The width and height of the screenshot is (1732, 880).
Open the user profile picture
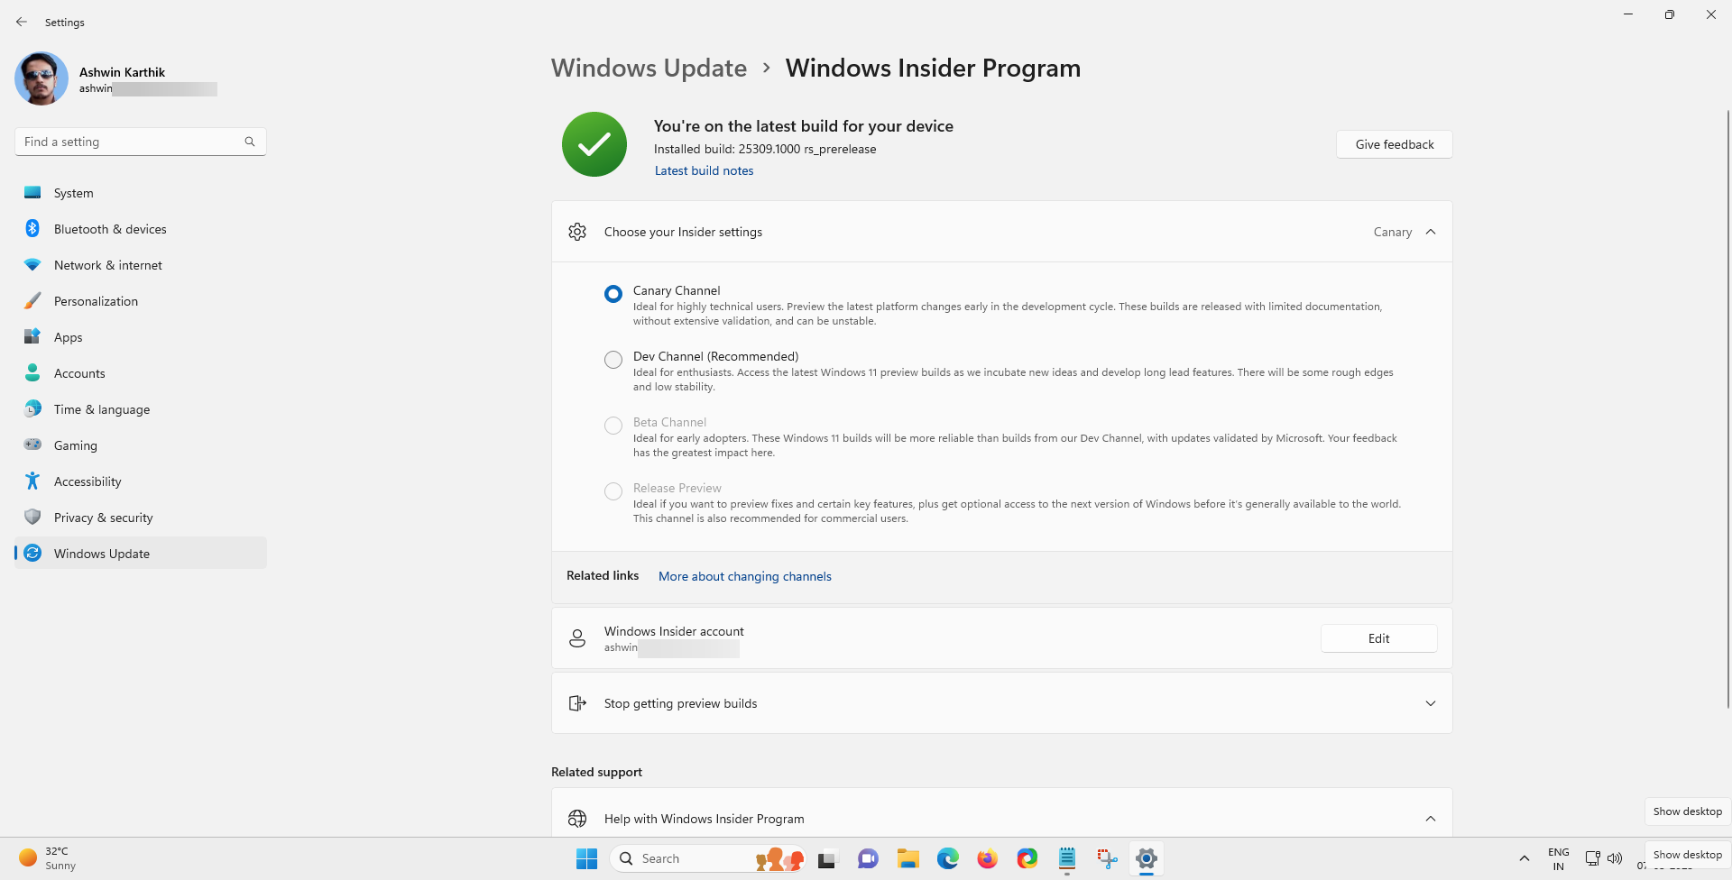pyautogui.click(x=41, y=78)
